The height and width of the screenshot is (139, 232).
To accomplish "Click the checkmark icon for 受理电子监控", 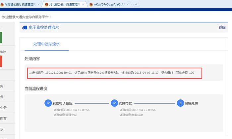I will tap(48, 103).
